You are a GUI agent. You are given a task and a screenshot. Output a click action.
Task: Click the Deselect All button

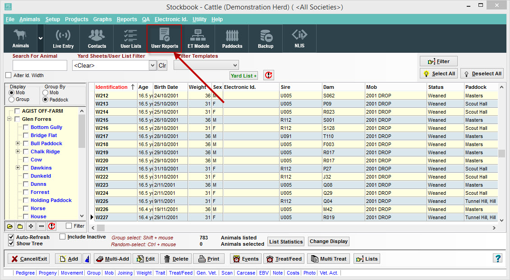(x=482, y=73)
